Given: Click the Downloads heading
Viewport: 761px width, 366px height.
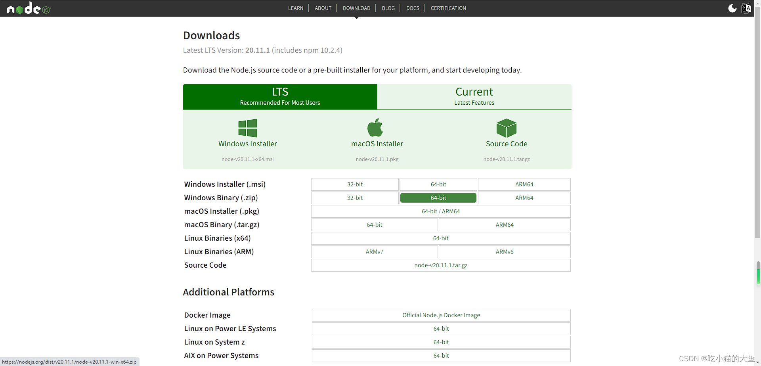Looking at the screenshot, I should click(212, 36).
